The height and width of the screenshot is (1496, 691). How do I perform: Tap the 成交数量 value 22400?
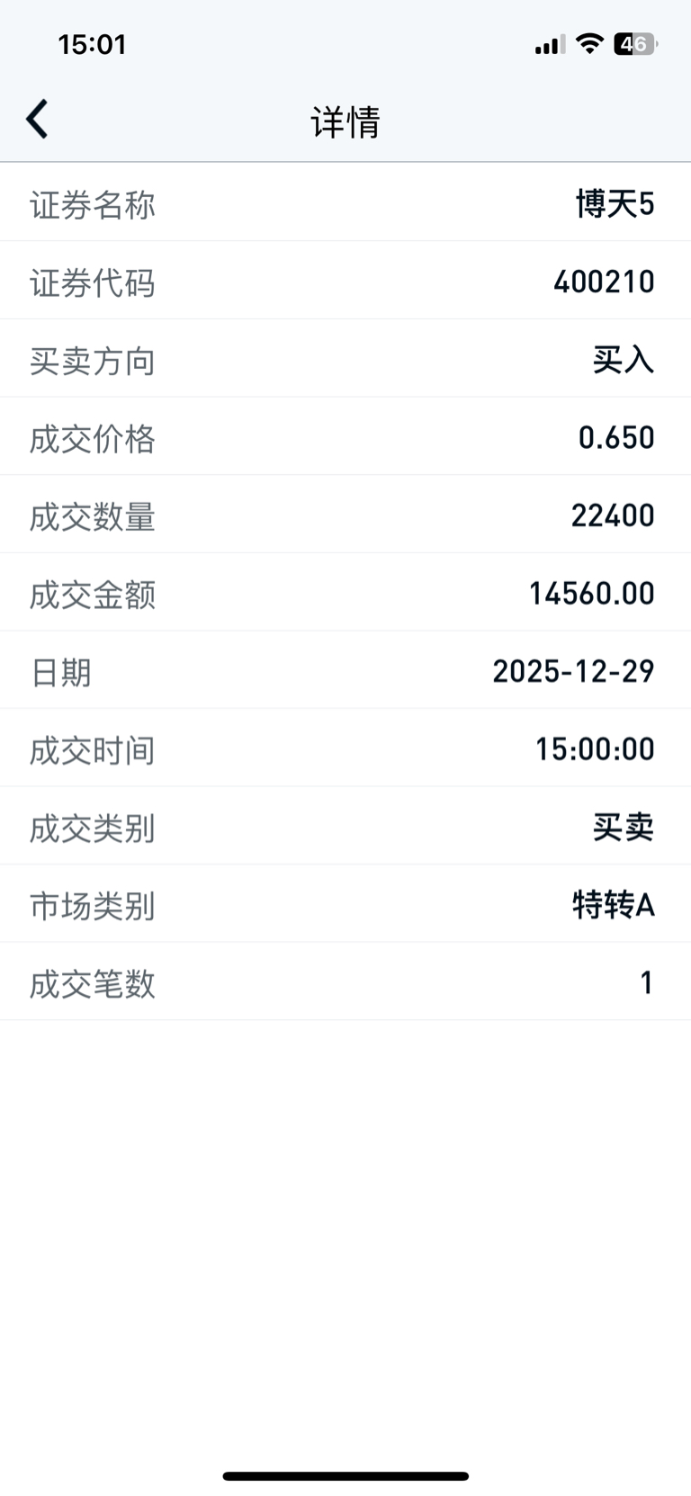pyautogui.click(x=613, y=515)
